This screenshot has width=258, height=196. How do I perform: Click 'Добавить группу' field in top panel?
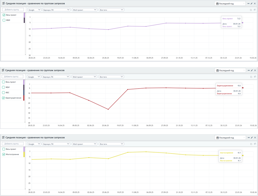tap(13, 10)
